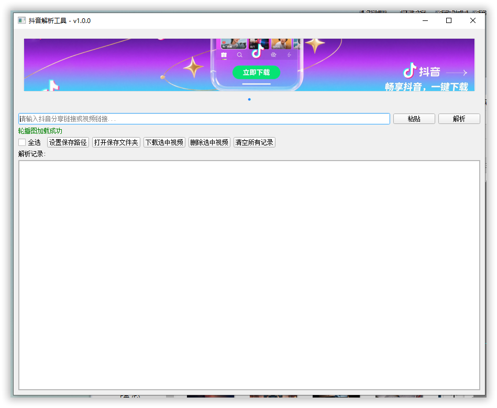Click the 粘贴 paste button
Image resolution: width=497 pixels, height=408 pixels.
pyautogui.click(x=414, y=119)
